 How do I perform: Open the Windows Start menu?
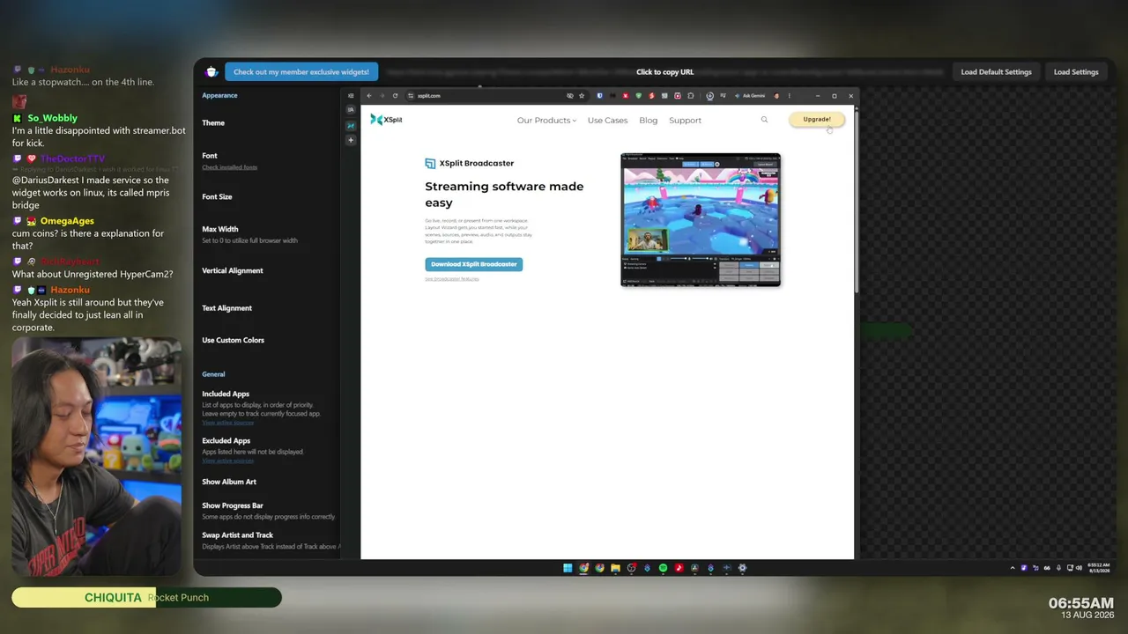click(568, 568)
